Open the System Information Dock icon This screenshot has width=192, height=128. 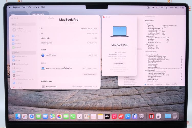[158, 116]
